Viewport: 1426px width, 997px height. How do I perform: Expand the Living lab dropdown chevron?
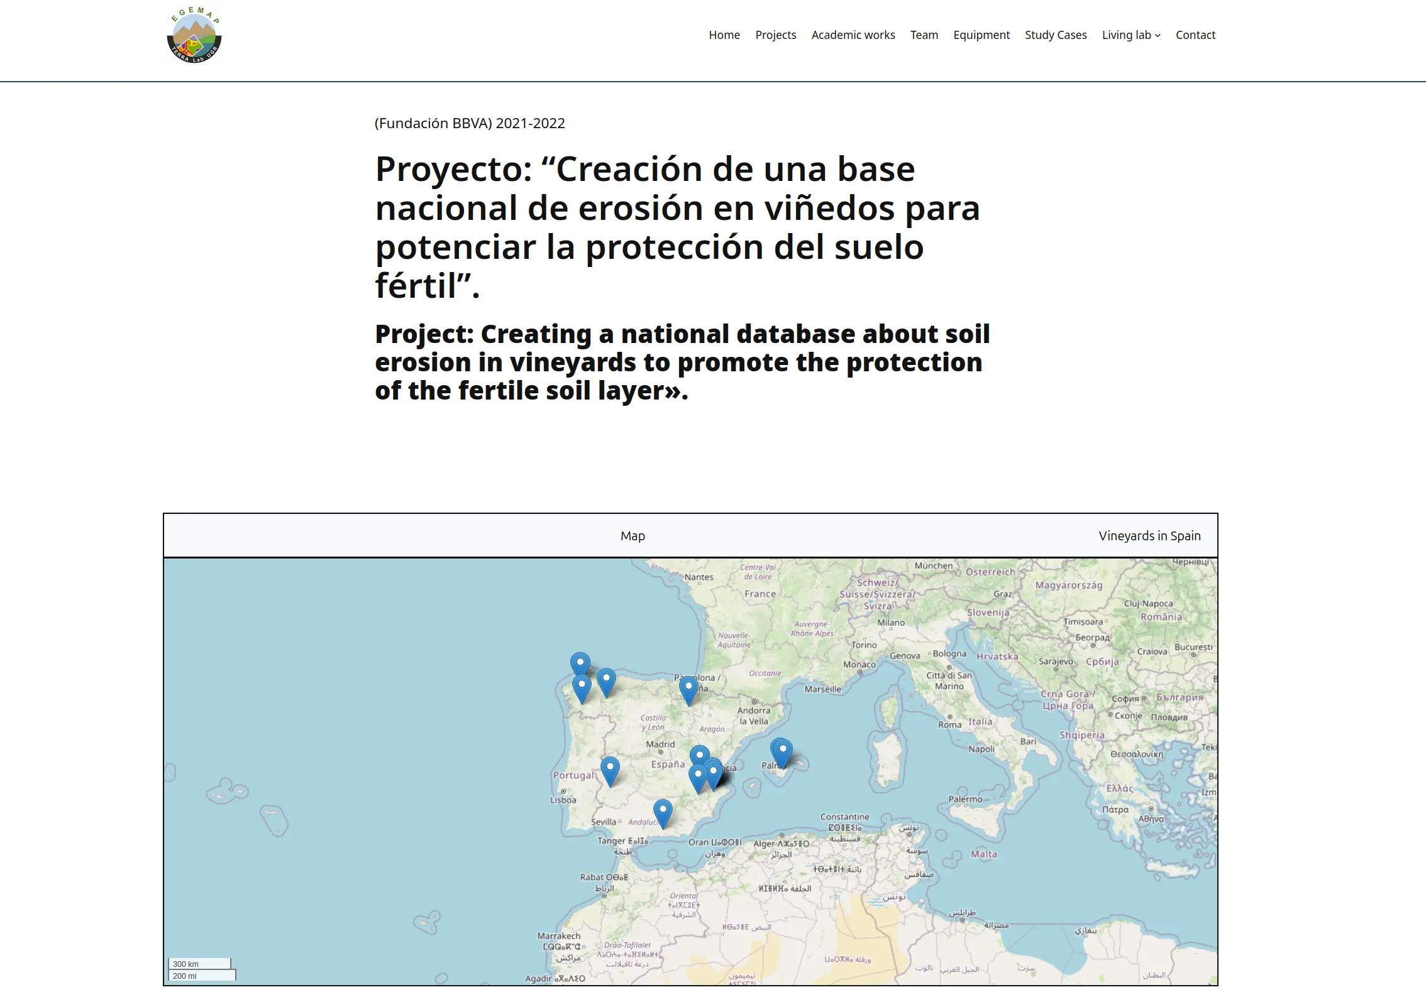coord(1158,36)
